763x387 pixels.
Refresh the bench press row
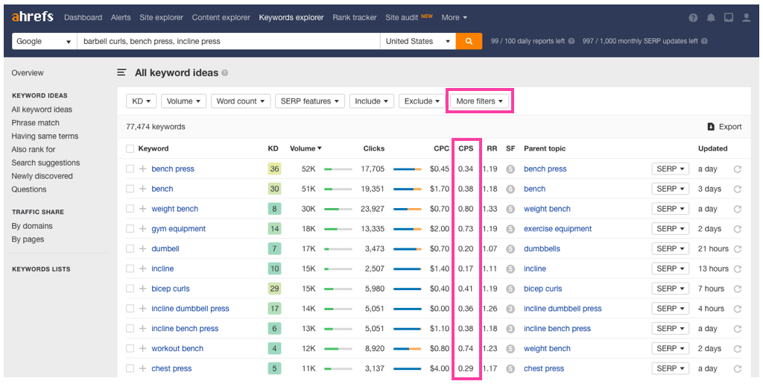(737, 169)
